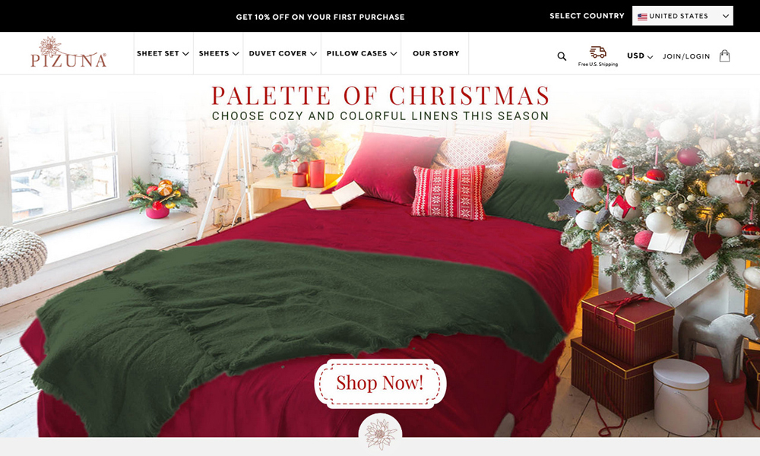Click the Pizuna logo

coord(68,52)
